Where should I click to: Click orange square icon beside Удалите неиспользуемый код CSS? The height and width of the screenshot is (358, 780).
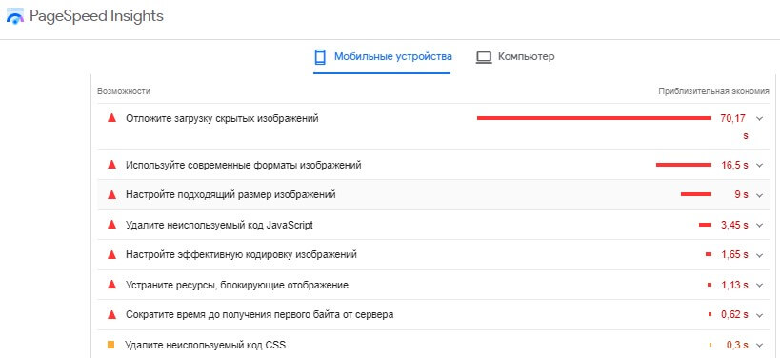[x=110, y=345]
